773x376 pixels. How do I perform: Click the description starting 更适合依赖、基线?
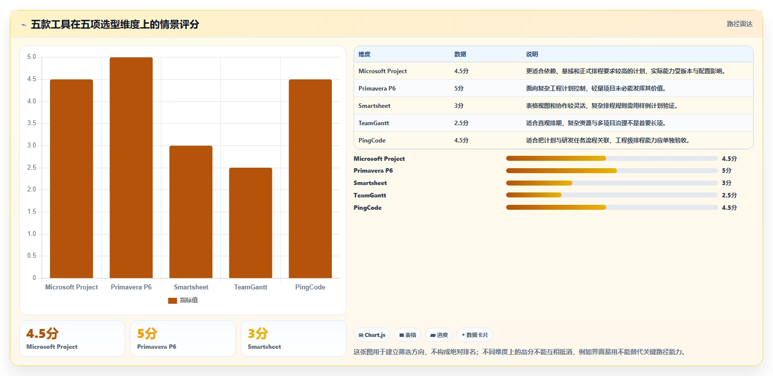click(x=626, y=71)
